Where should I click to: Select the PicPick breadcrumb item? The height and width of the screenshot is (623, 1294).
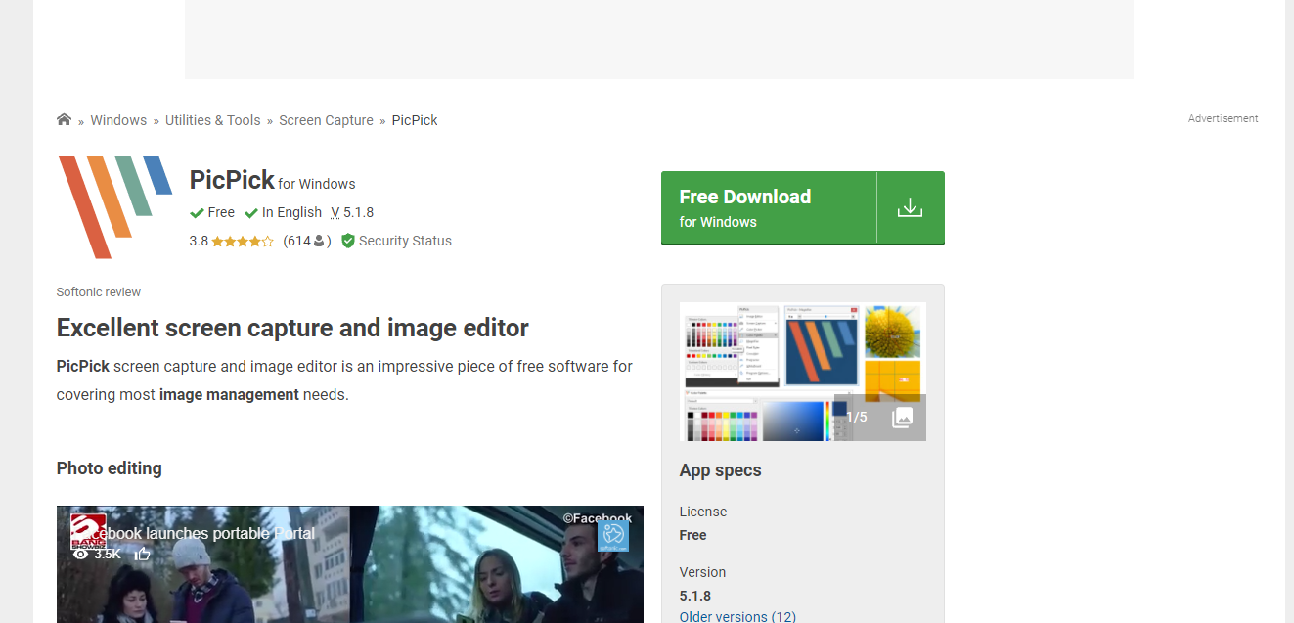tap(415, 120)
